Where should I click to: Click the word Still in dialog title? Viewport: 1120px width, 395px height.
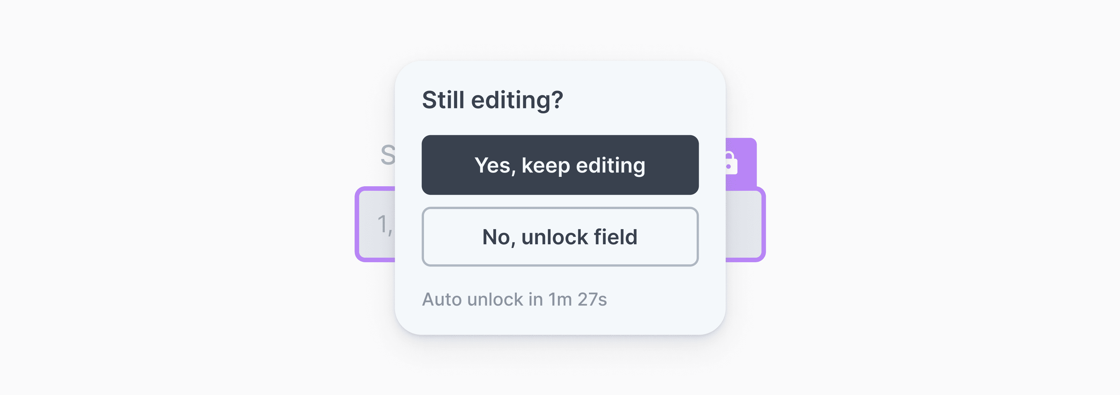point(443,100)
